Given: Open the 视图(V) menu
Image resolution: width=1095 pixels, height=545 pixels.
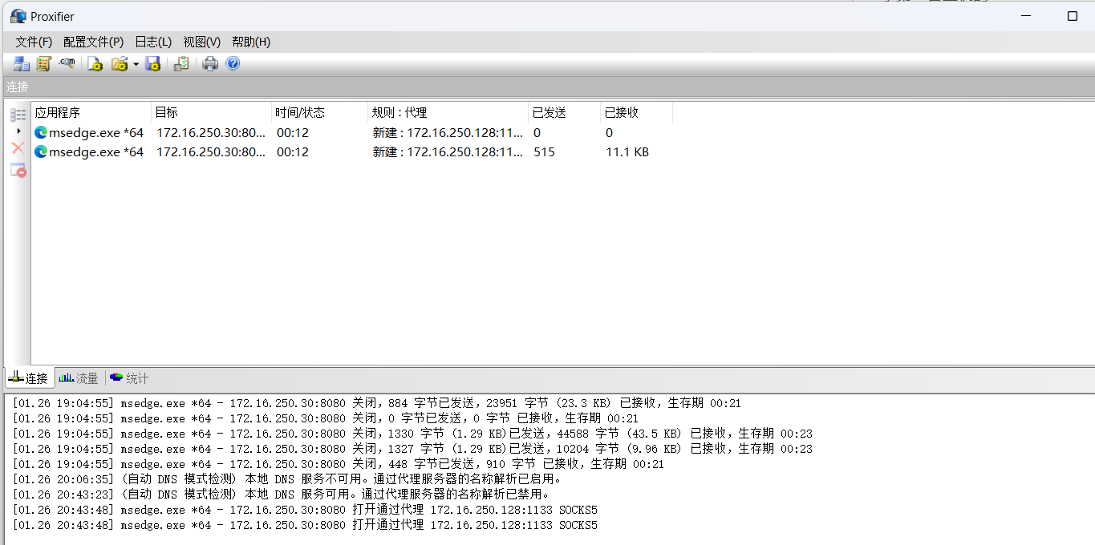Looking at the screenshot, I should coord(202,42).
